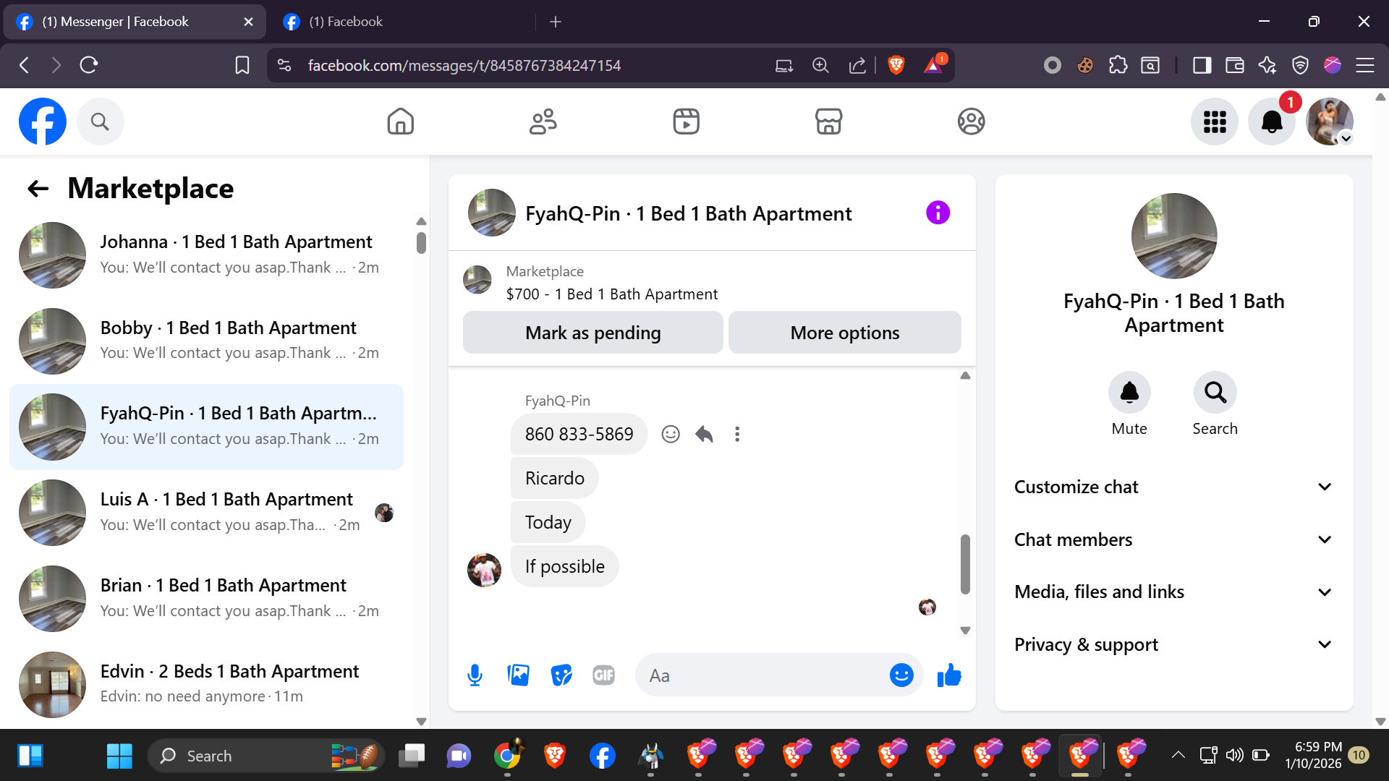Image resolution: width=1389 pixels, height=781 pixels.
Task: Click Mark as pending button
Action: tap(592, 333)
